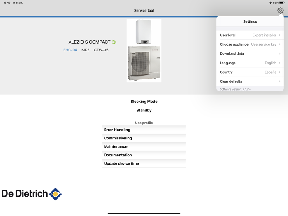Image resolution: width=288 pixels, height=216 pixels.
Task: Expand chevron next to Use service key
Action: pos(279,44)
